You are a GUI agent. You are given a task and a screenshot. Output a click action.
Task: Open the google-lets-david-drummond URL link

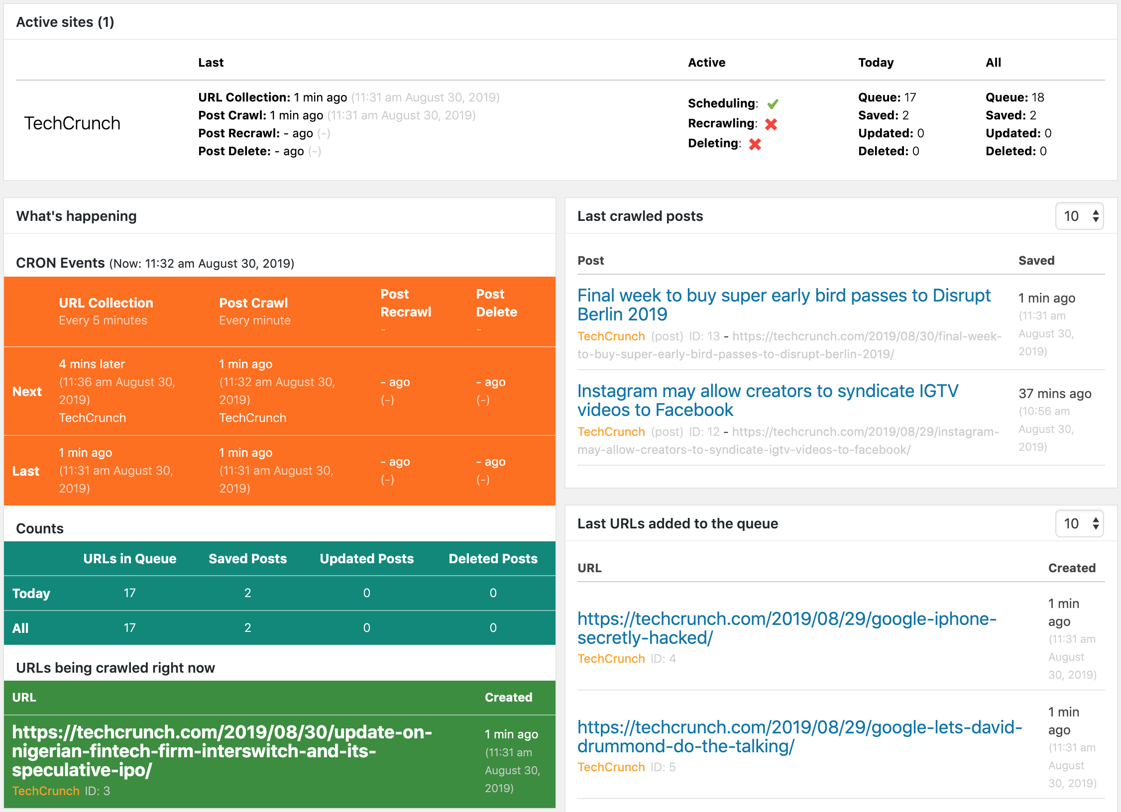[799, 736]
